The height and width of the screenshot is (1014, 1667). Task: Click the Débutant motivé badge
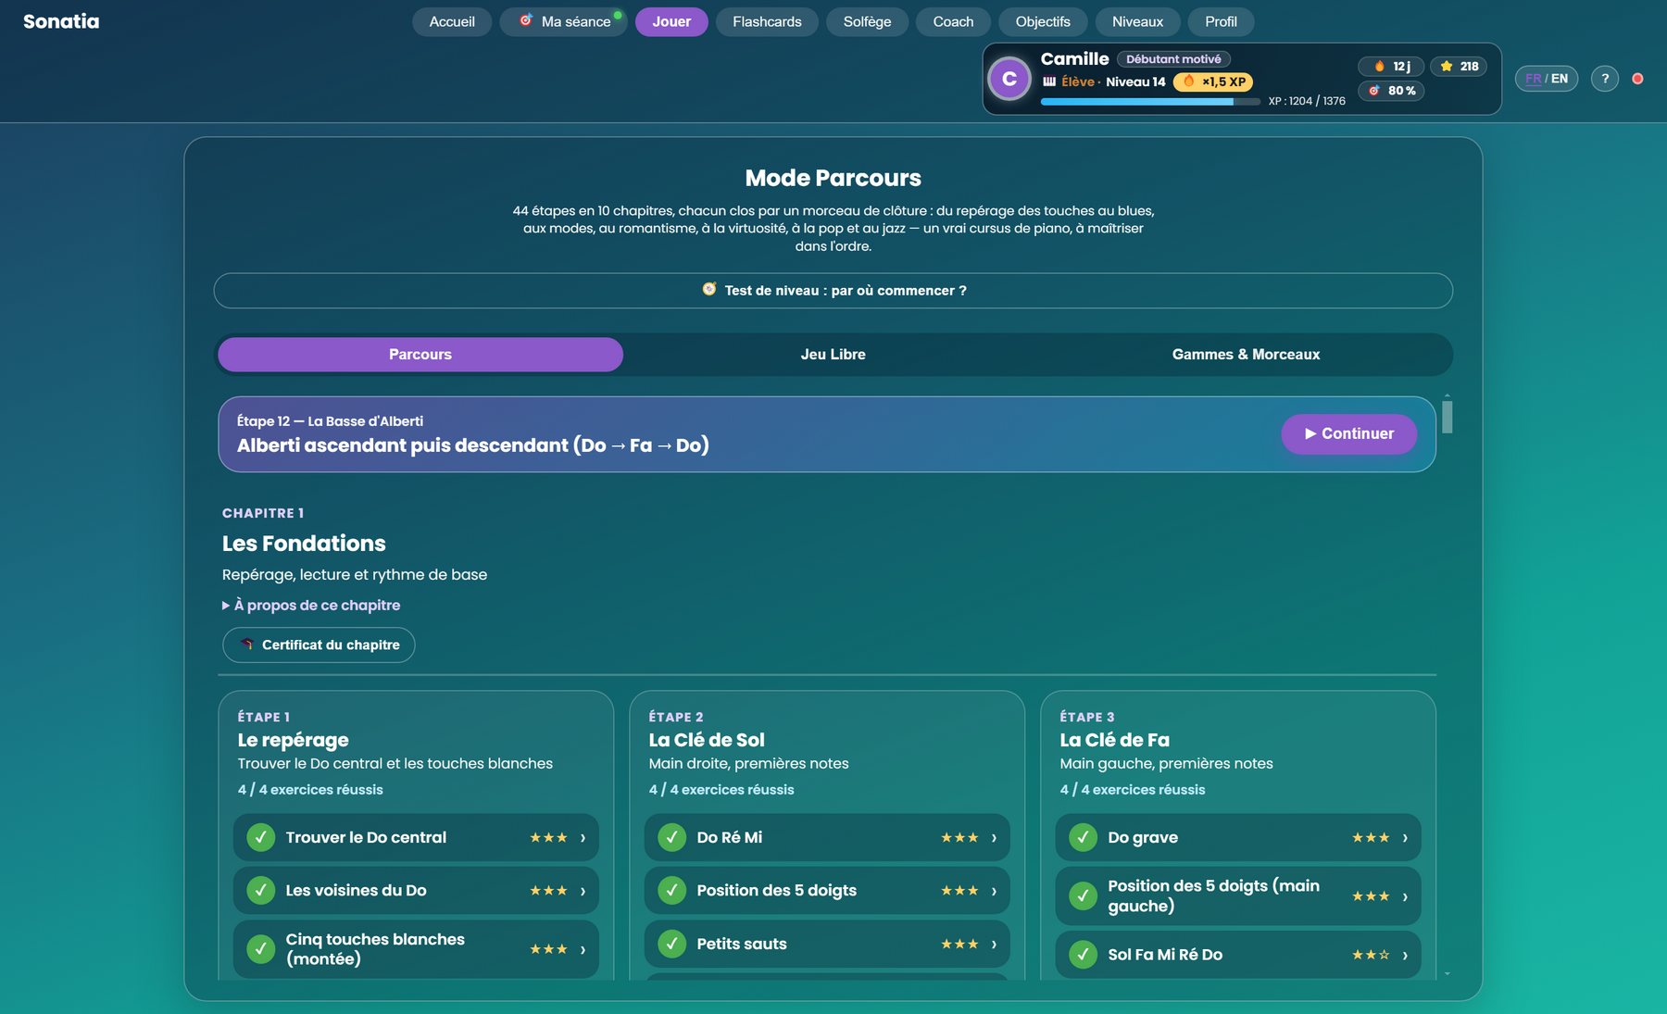click(x=1173, y=59)
